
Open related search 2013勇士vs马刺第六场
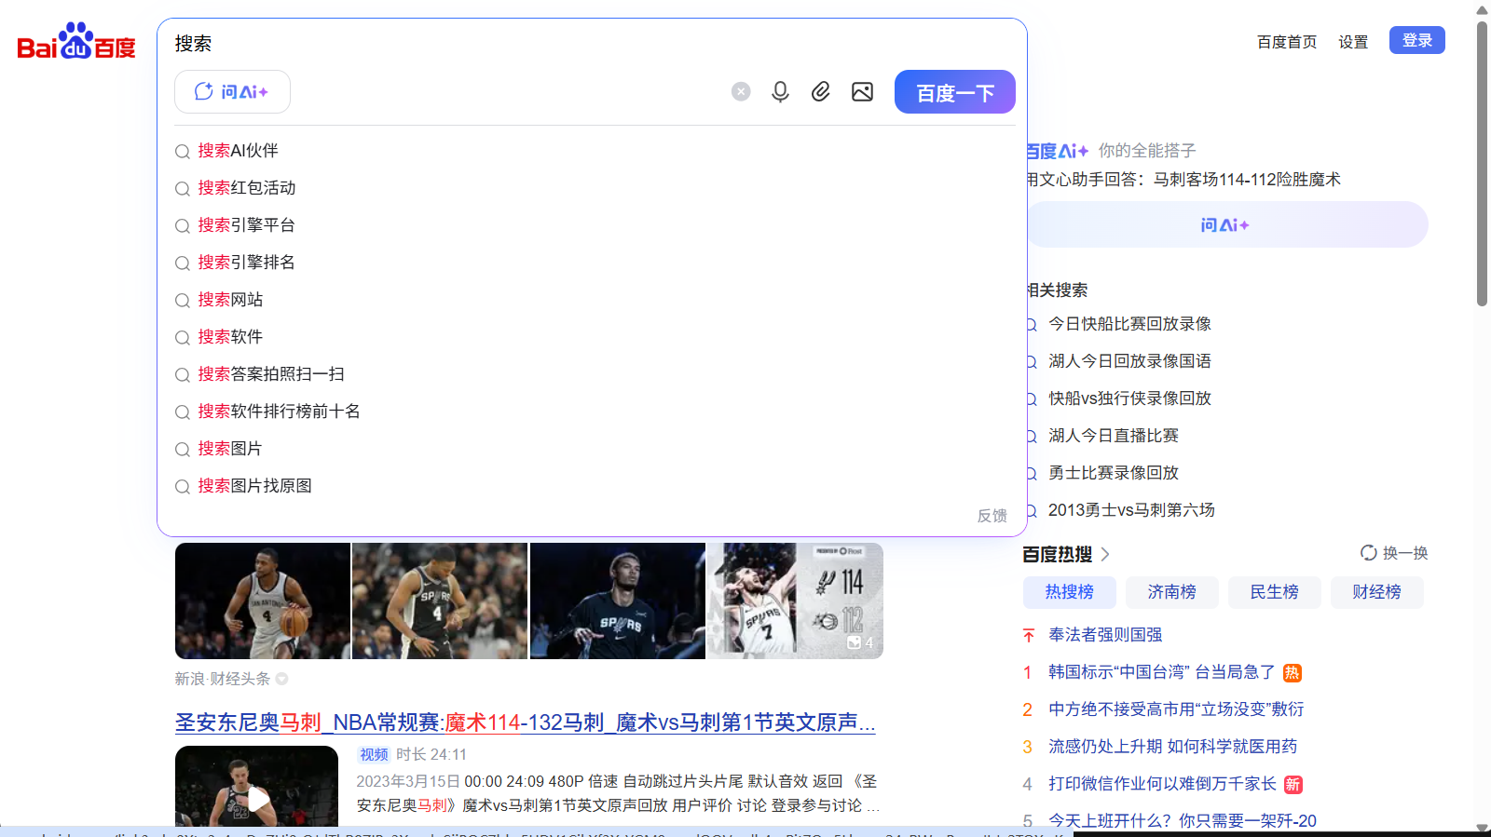1131,510
